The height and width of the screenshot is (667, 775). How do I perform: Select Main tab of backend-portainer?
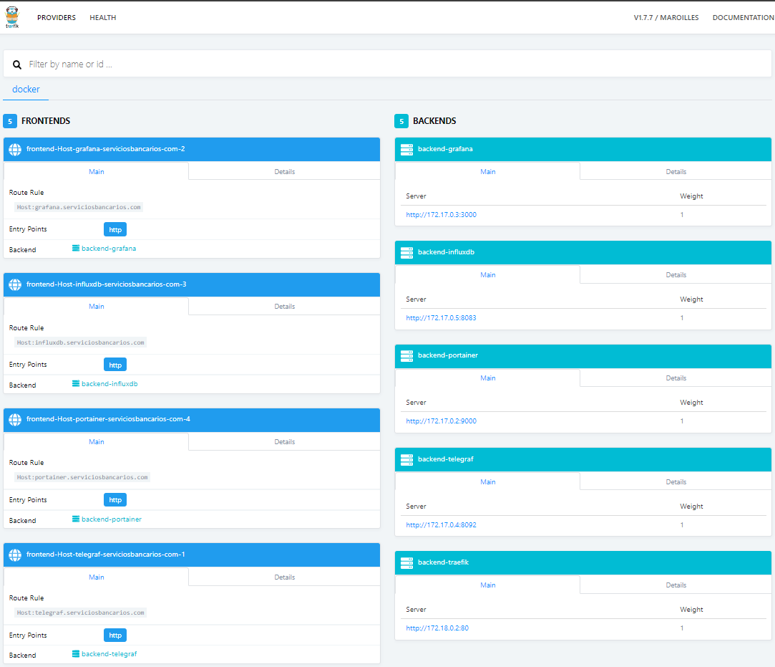[488, 378]
